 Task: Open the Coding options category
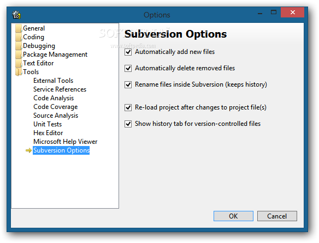(33, 37)
